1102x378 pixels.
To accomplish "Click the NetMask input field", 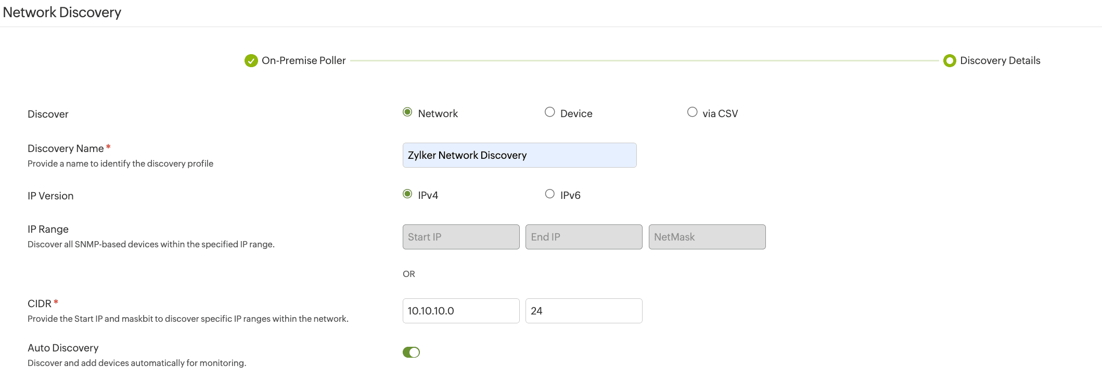I will coord(707,237).
